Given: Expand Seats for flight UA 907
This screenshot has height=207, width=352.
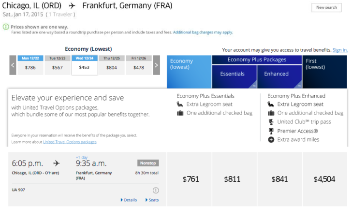Looking at the screenshot, I should [152, 200].
